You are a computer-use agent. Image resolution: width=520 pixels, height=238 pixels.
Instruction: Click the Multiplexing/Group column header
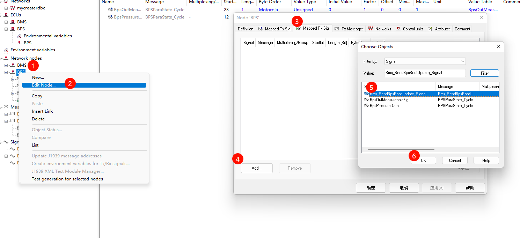click(292, 43)
